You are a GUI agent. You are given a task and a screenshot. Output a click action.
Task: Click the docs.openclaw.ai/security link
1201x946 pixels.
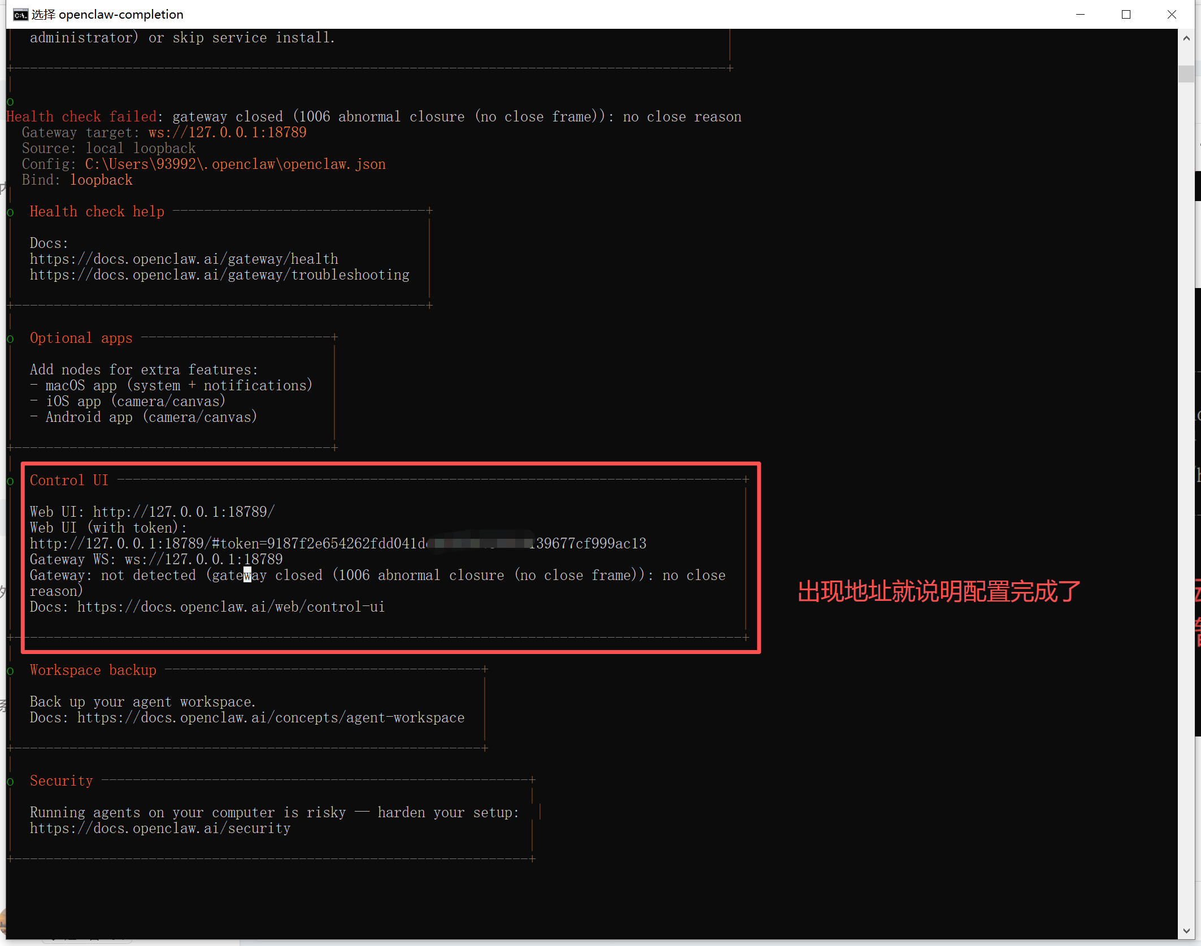pyautogui.click(x=160, y=829)
